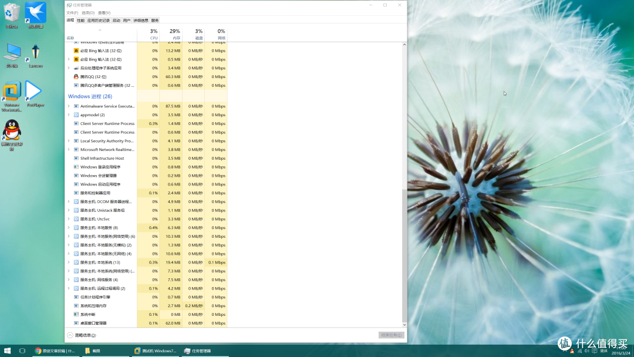
Task: Click the Bing IME icon in the 13.2 MB row
Action: (76, 50)
